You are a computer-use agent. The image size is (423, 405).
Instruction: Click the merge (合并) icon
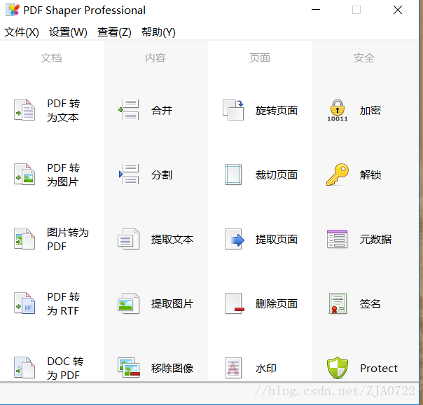(129, 110)
